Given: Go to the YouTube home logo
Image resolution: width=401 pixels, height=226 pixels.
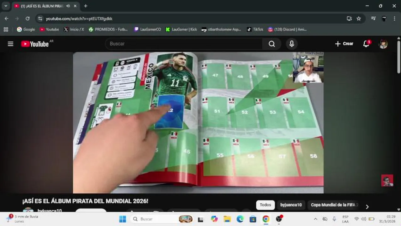Looking at the screenshot, I should coord(35,44).
